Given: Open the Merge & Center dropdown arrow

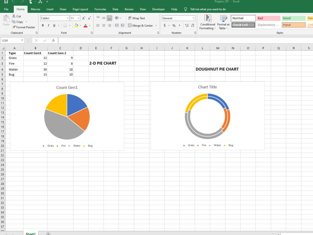Looking at the screenshot, I should click(x=156, y=26).
